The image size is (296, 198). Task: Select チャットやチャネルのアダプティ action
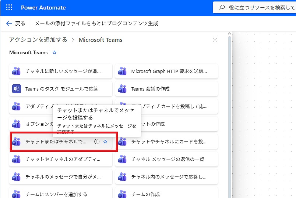tap(63, 159)
